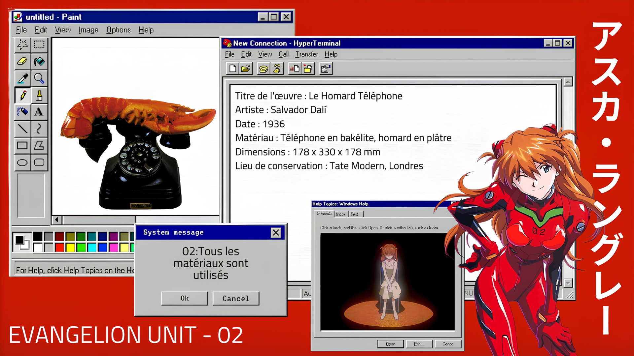Click the line "Titre de l'œuvre : Le Homard Téléphone"
Screen dimensions: 634x356
[319, 96]
